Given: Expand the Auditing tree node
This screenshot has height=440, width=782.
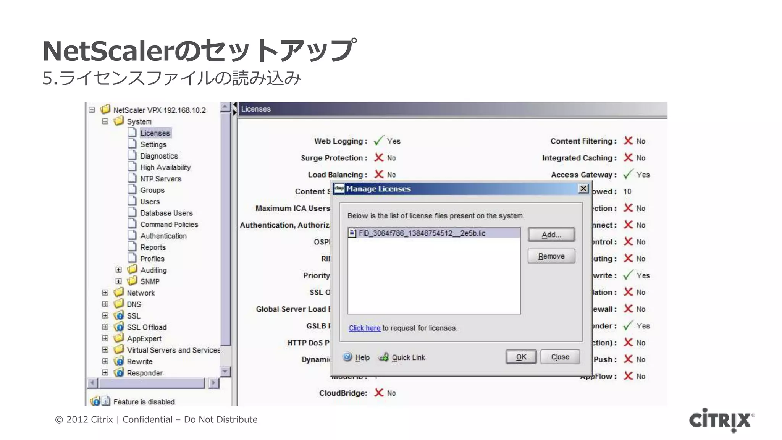Looking at the screenshot, I should pyautogui.click(x=119, y=270).
